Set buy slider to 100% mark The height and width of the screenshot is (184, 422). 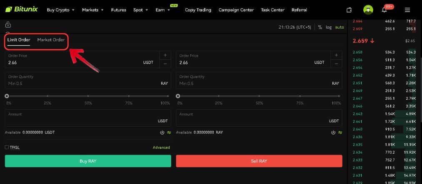pos(168,96)
